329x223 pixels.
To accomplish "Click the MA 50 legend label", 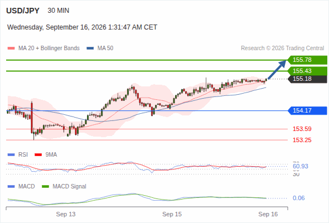I will 105,49.
